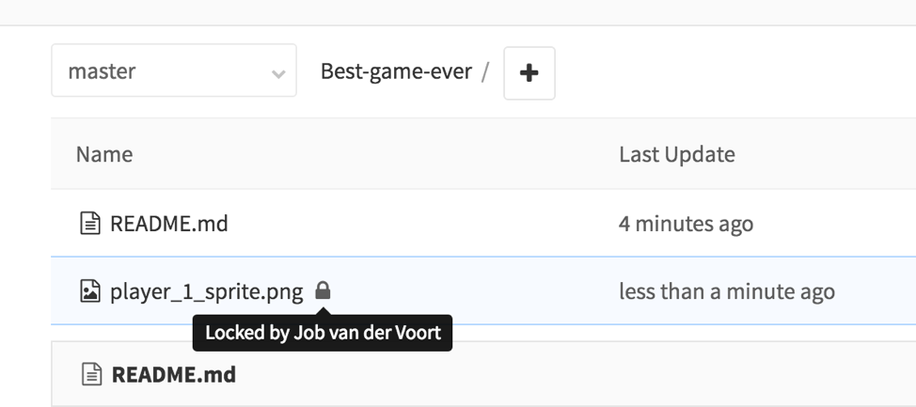Go to the Best-game-ever breadcrumb root

point(396,71)
